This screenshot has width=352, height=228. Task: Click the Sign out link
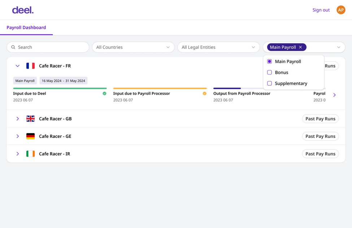[321, 10]
